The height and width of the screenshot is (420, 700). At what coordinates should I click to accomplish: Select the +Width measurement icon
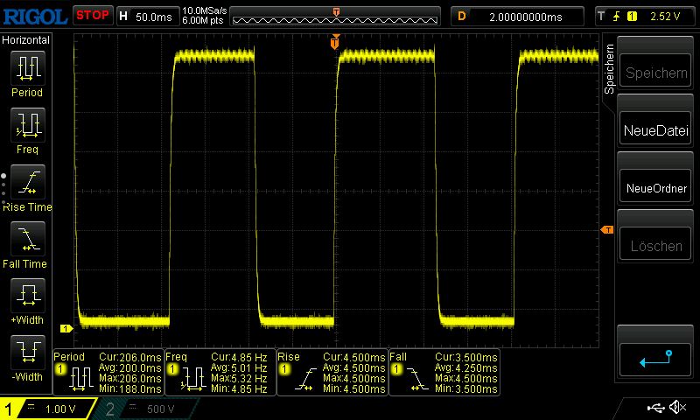[x=26, y=297]
